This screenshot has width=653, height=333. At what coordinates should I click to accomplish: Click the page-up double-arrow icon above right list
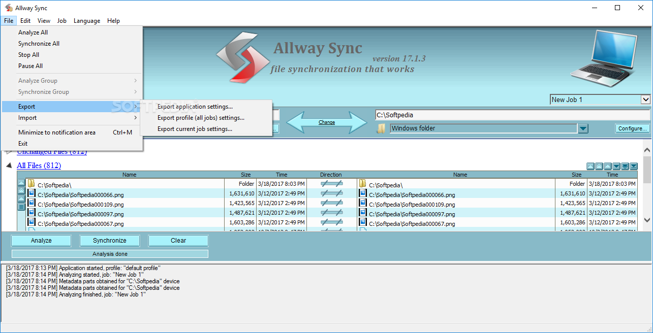point(599,166)
